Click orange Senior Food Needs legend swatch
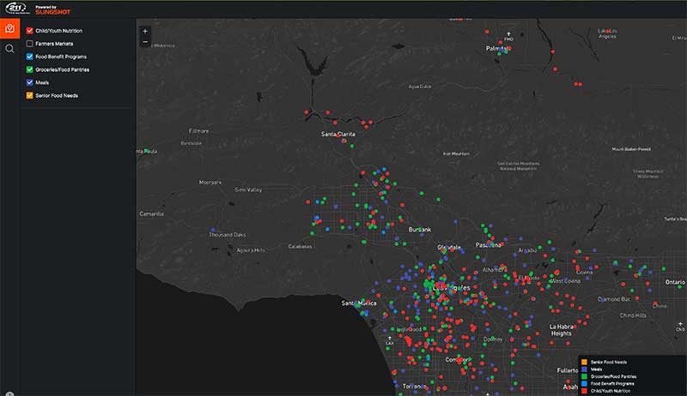The image size is (687, 396). tap(584, 362)
